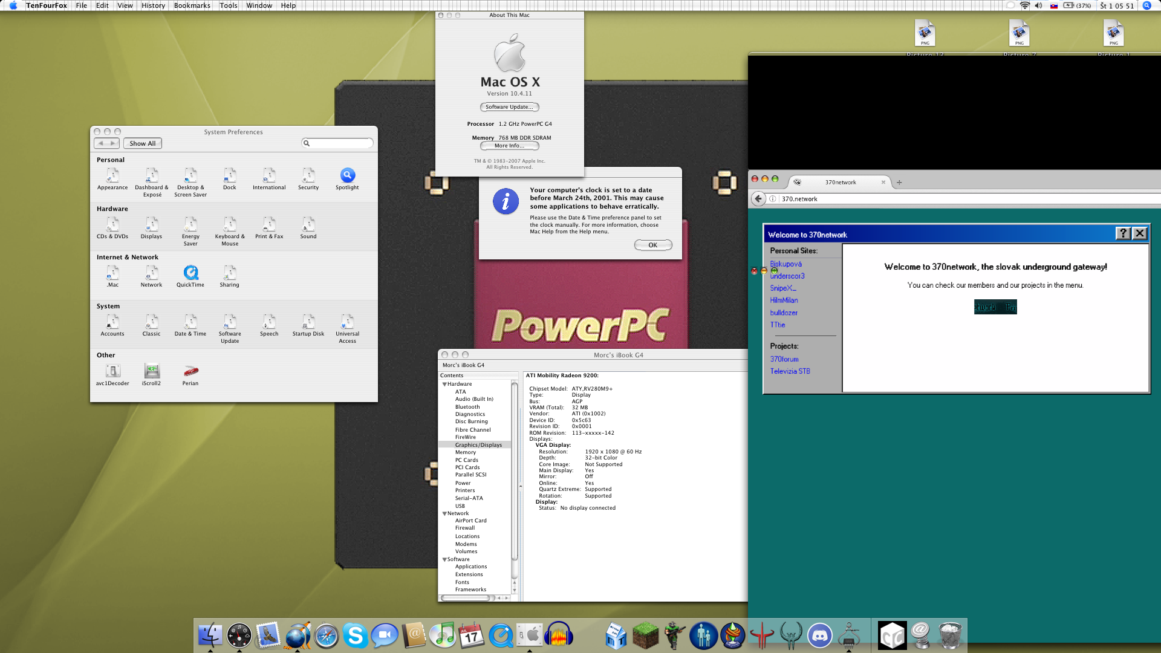
Task: Collapse the Hardware section in System Profiler
Action: (444, 385)
